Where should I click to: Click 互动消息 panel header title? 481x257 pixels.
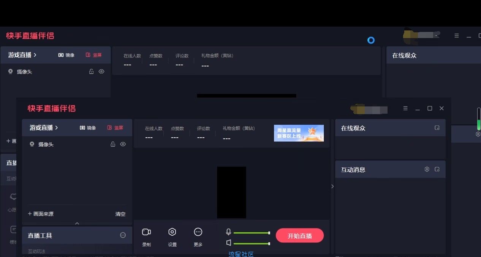coord(353,170)
